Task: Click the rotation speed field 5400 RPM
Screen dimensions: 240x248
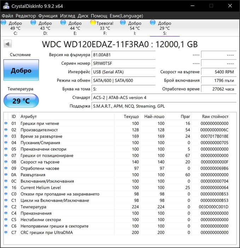Action: pyautogui.click(x=219, y=72)
